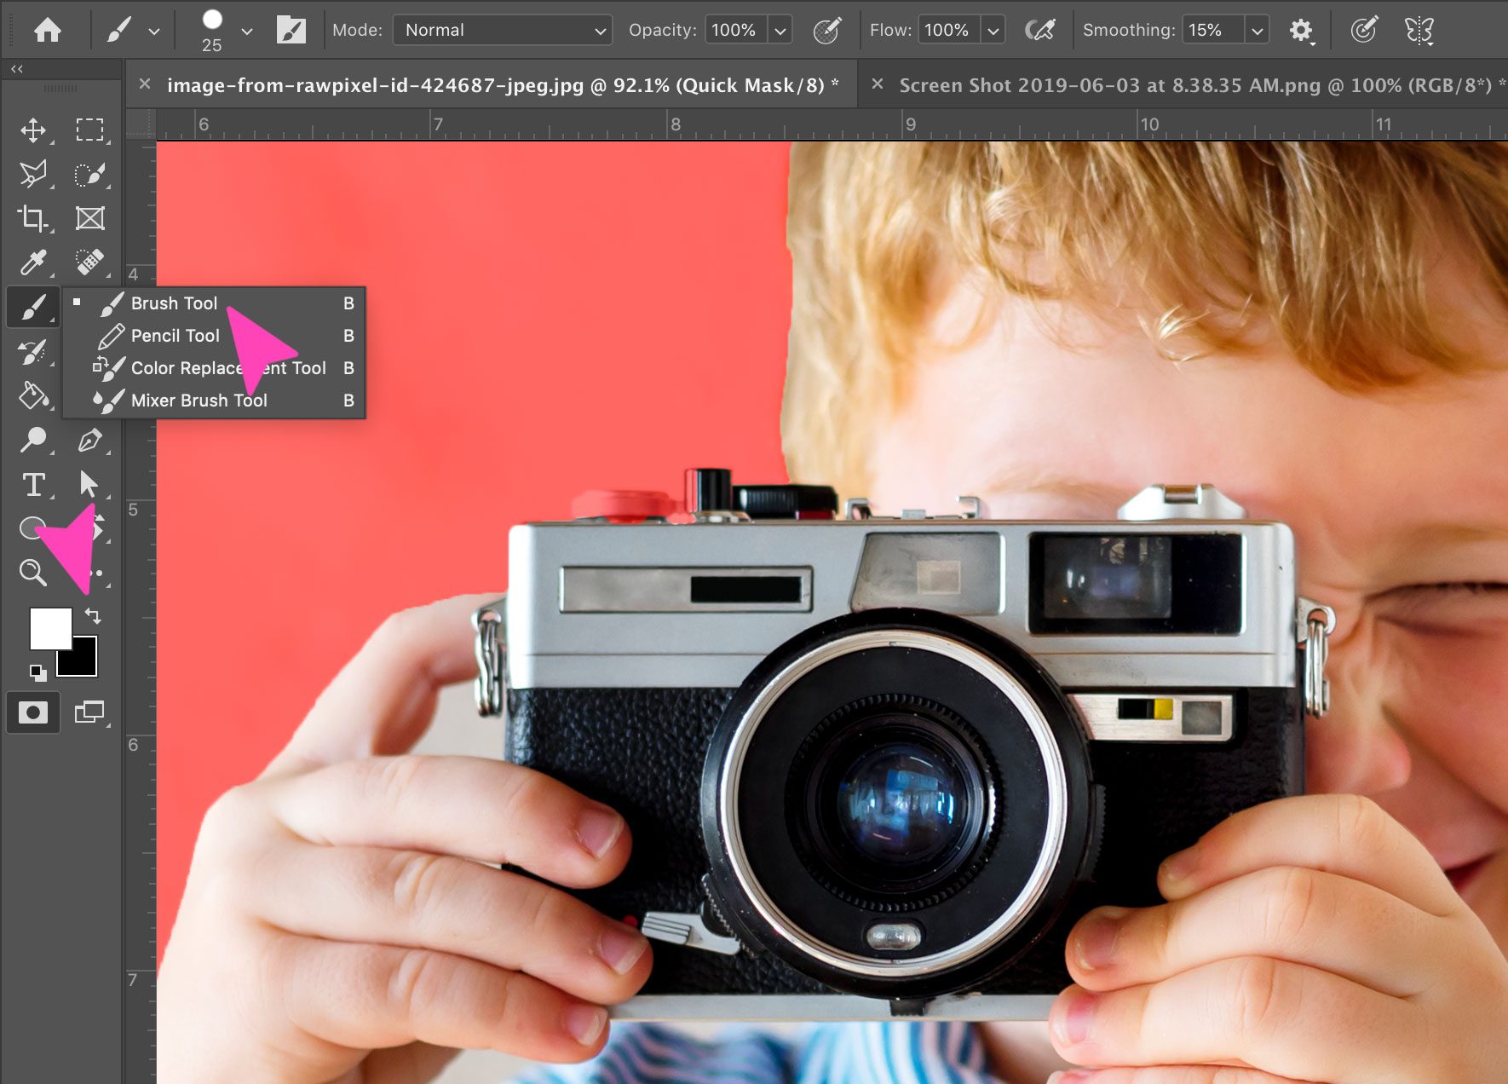The height and width of the screenshot is (1084, 1508).
Task: Select the Horizontal Type tool
Action: tap(34, 484)
